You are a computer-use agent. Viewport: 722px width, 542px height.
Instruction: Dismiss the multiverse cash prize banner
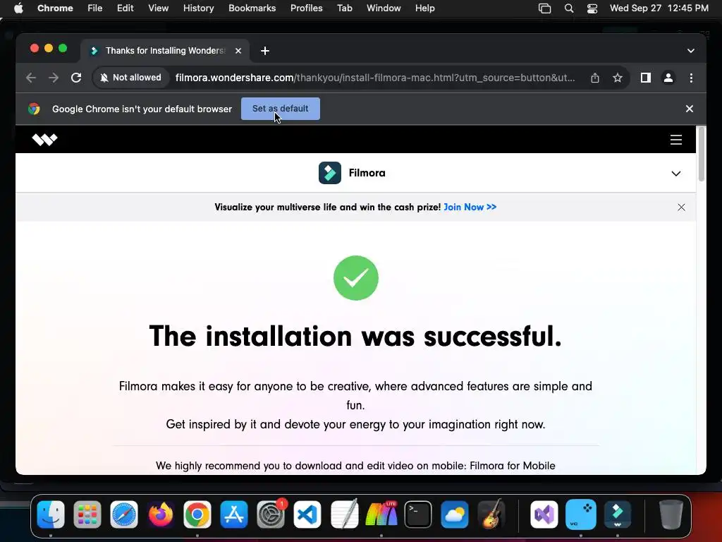(x=681, y=207)
